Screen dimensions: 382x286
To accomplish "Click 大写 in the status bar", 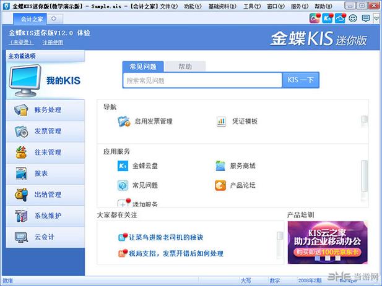I will [x=246, y=280].
